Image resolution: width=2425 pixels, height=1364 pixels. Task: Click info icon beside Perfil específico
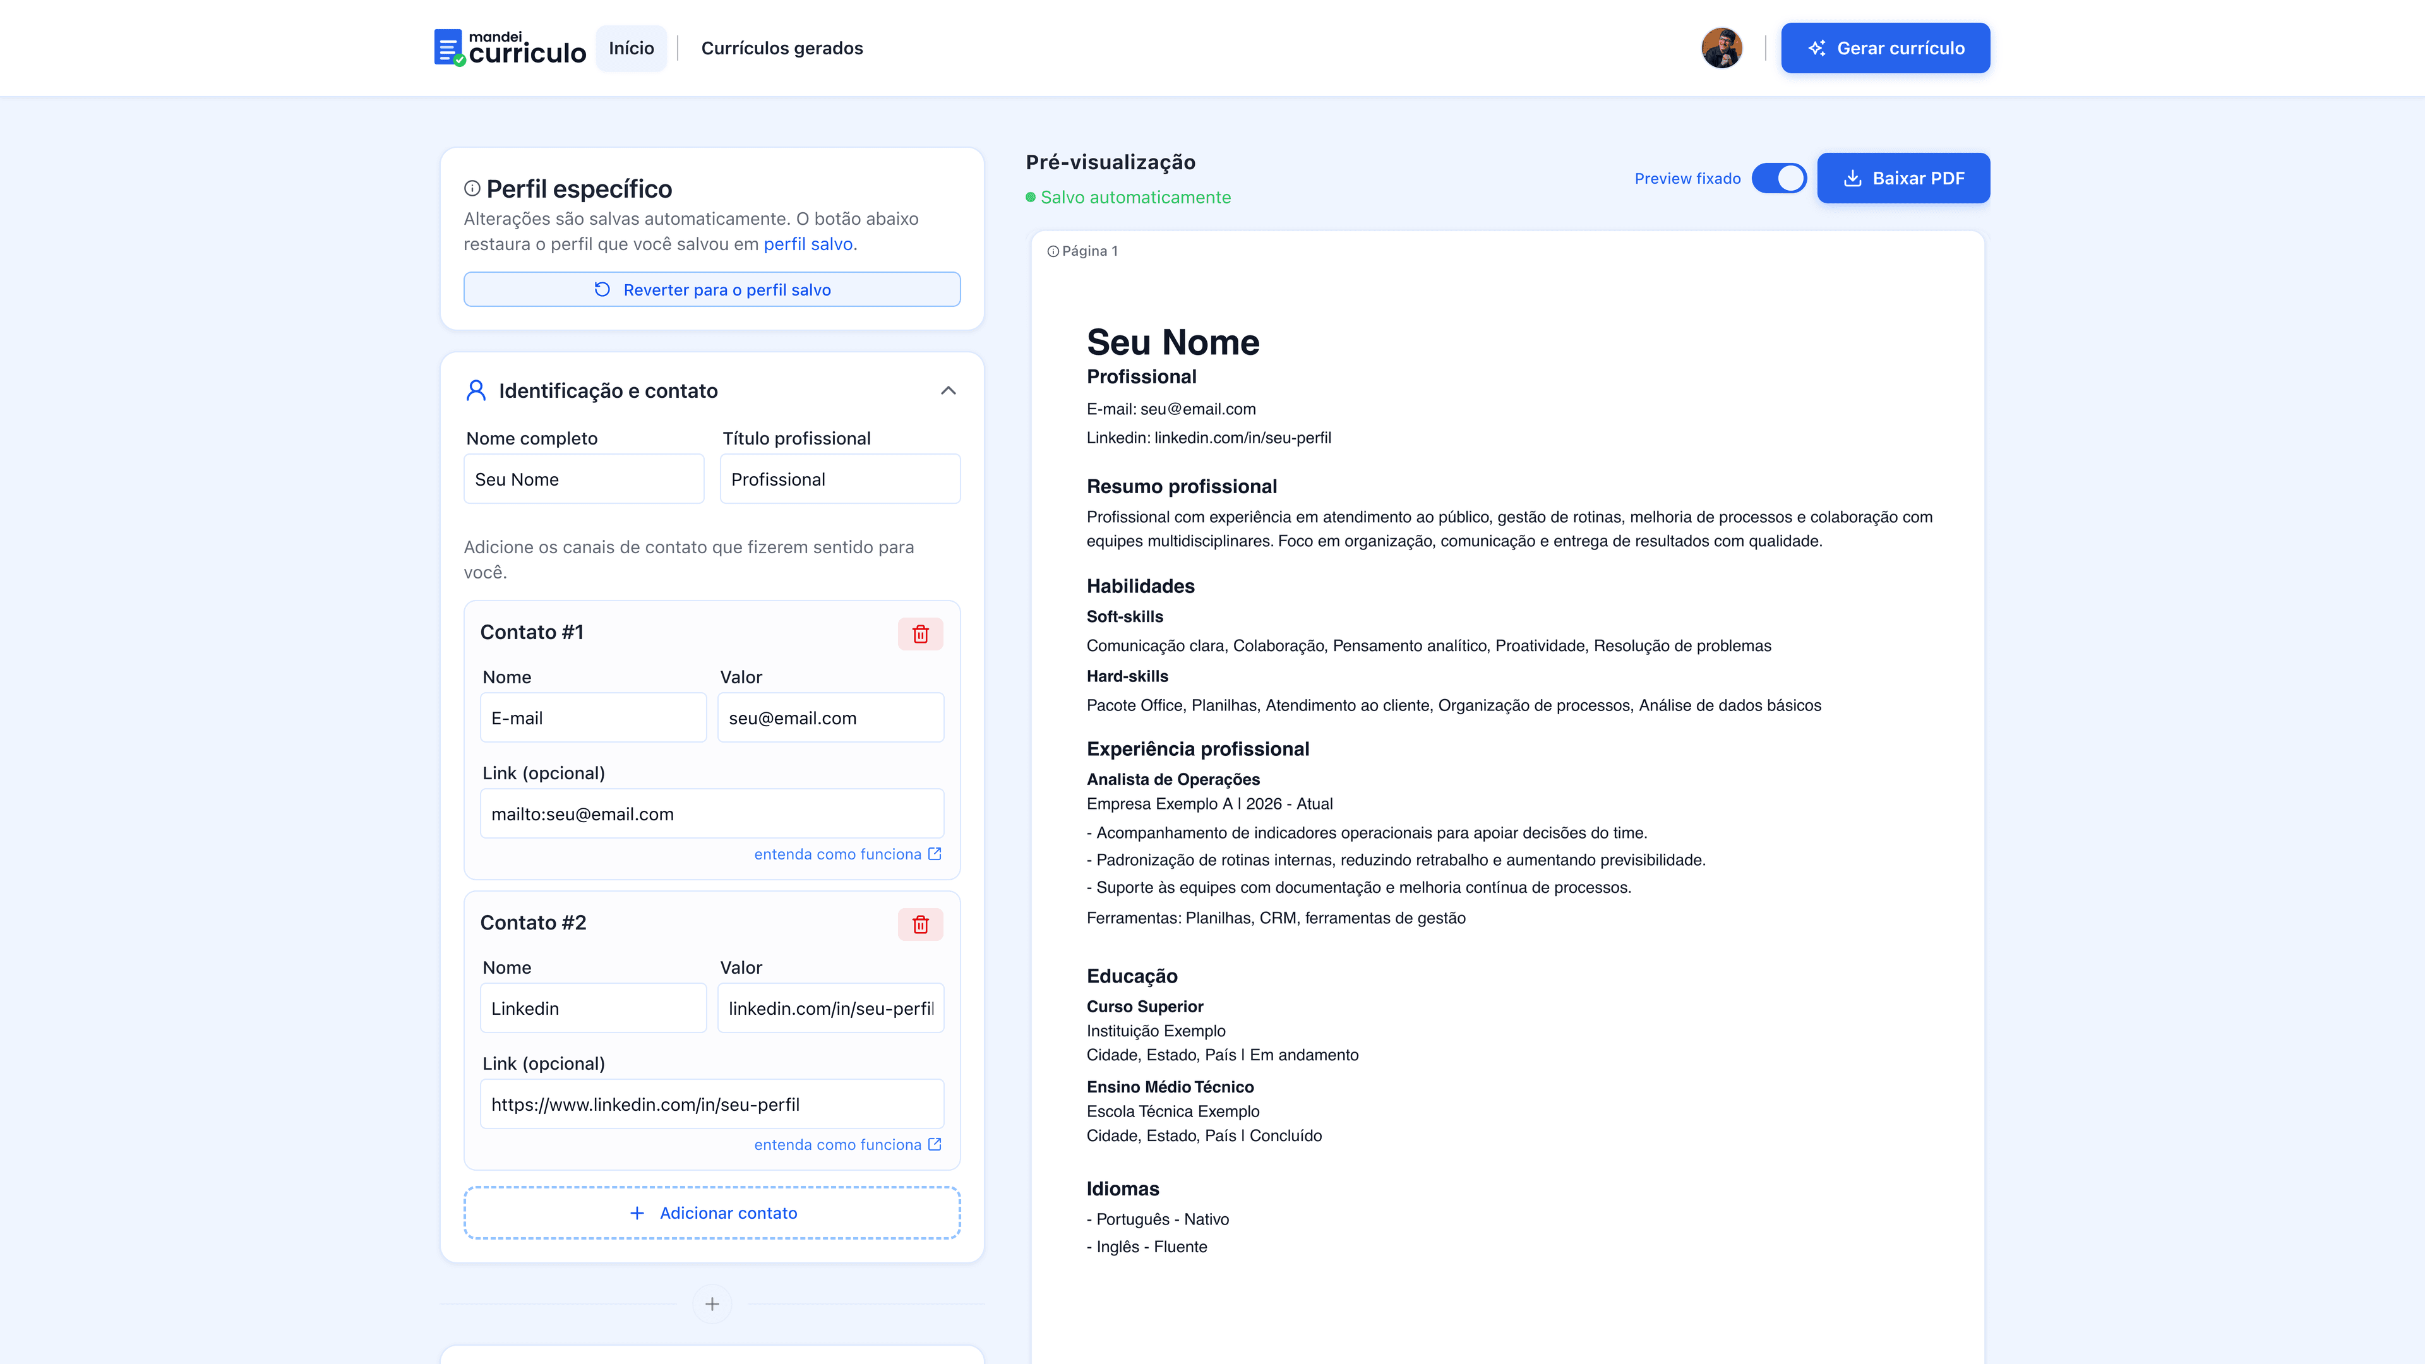(x=472, y=188)
